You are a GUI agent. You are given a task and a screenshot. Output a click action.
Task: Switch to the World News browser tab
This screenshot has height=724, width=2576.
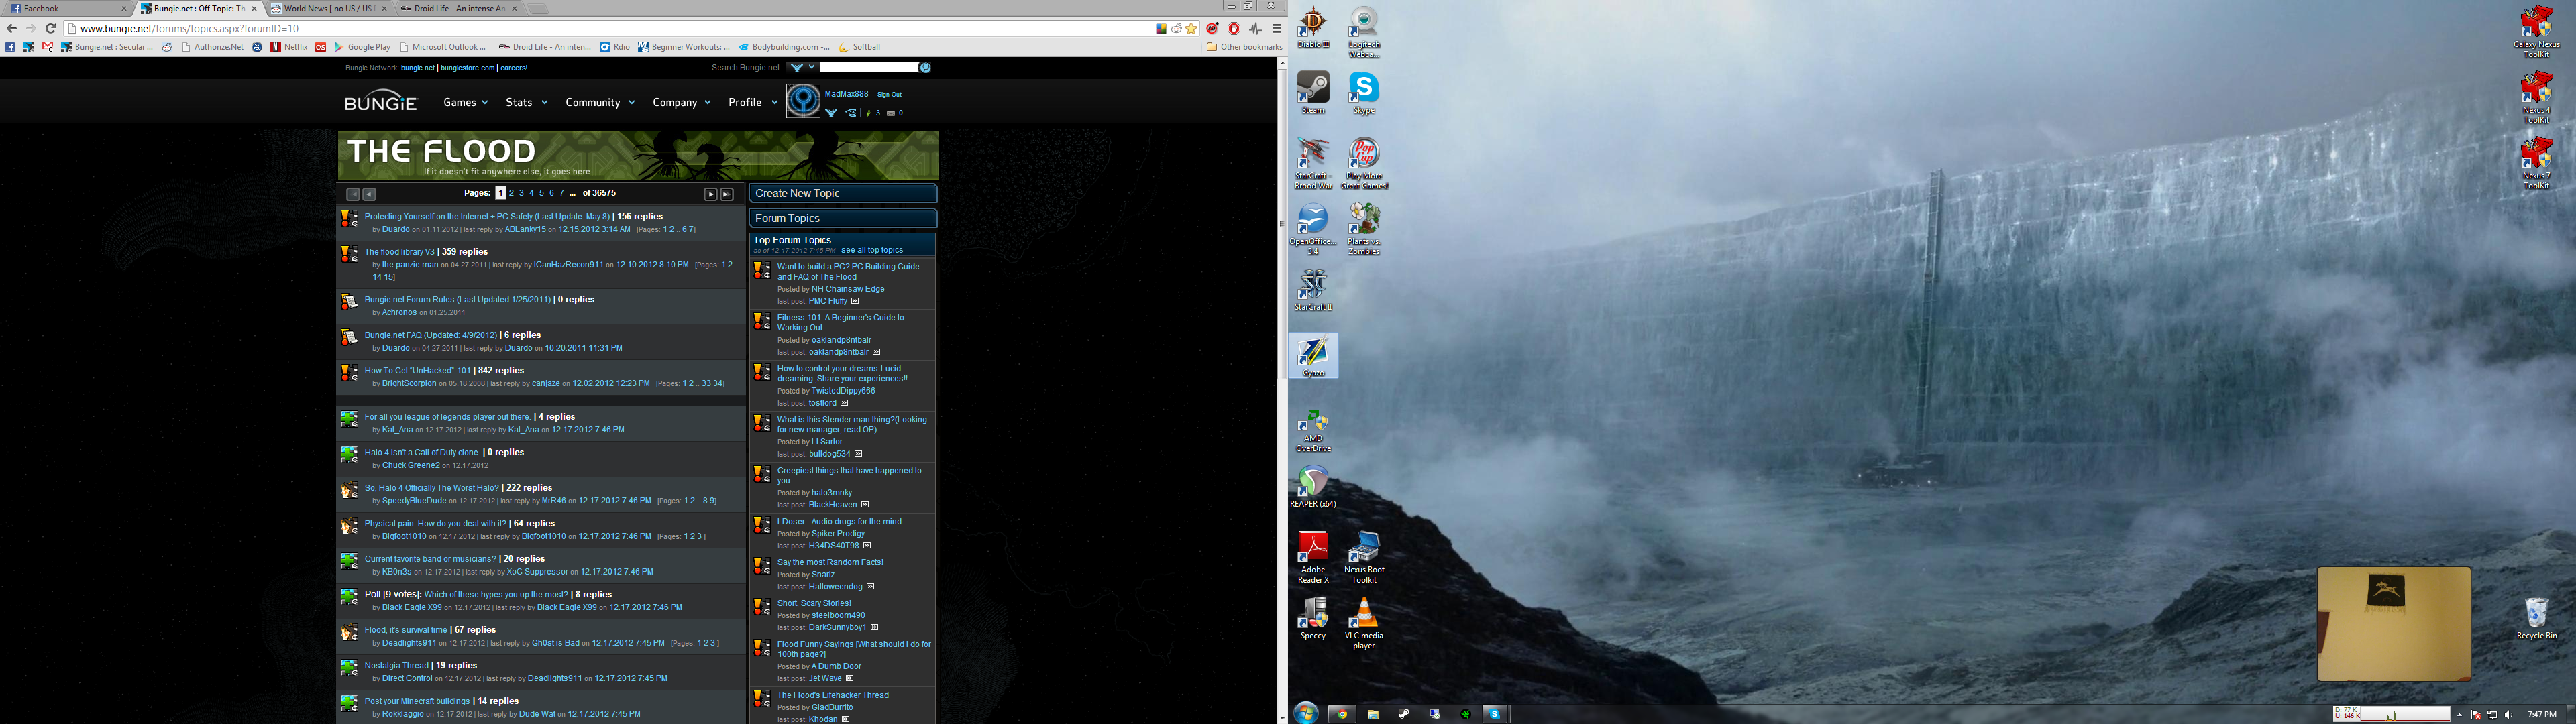(328, 9)
